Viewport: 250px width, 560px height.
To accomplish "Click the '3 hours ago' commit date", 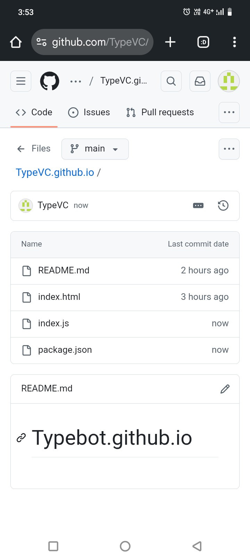I will [205, 297].
